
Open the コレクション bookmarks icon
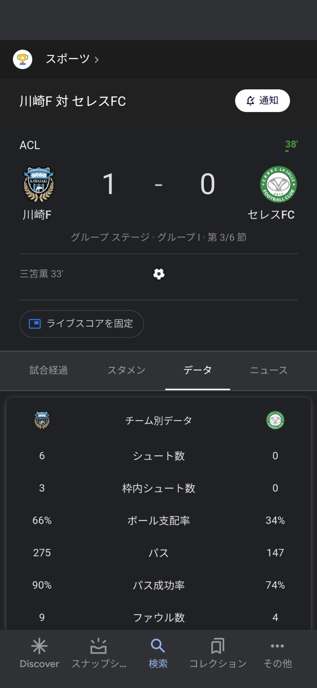coord(218,646)
